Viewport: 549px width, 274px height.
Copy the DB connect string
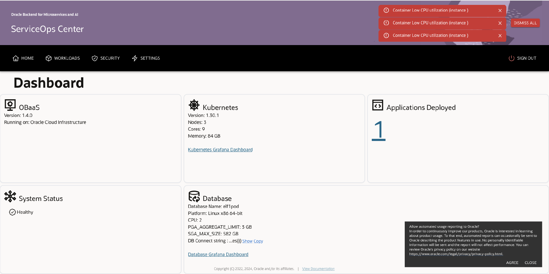tap(258, 241)
